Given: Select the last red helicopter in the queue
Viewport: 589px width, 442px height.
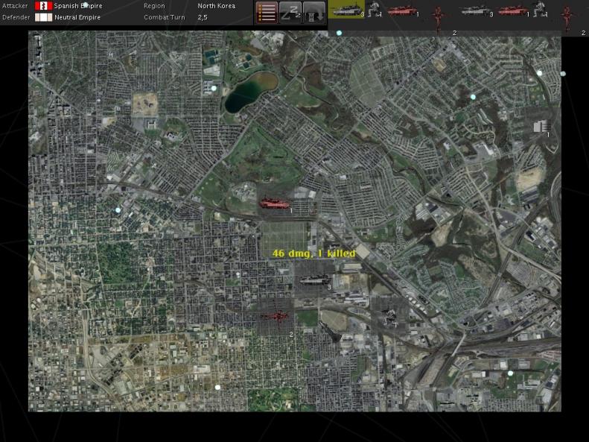Looking at the screenshot, I should (x=567, y=16).
